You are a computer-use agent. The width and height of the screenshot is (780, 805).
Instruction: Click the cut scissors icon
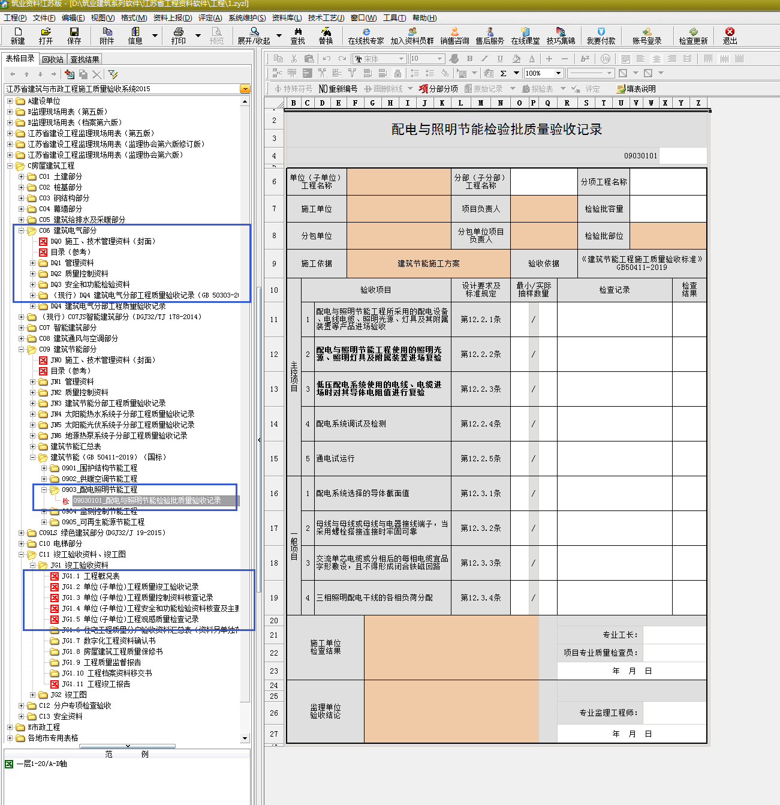pos(294,58)
